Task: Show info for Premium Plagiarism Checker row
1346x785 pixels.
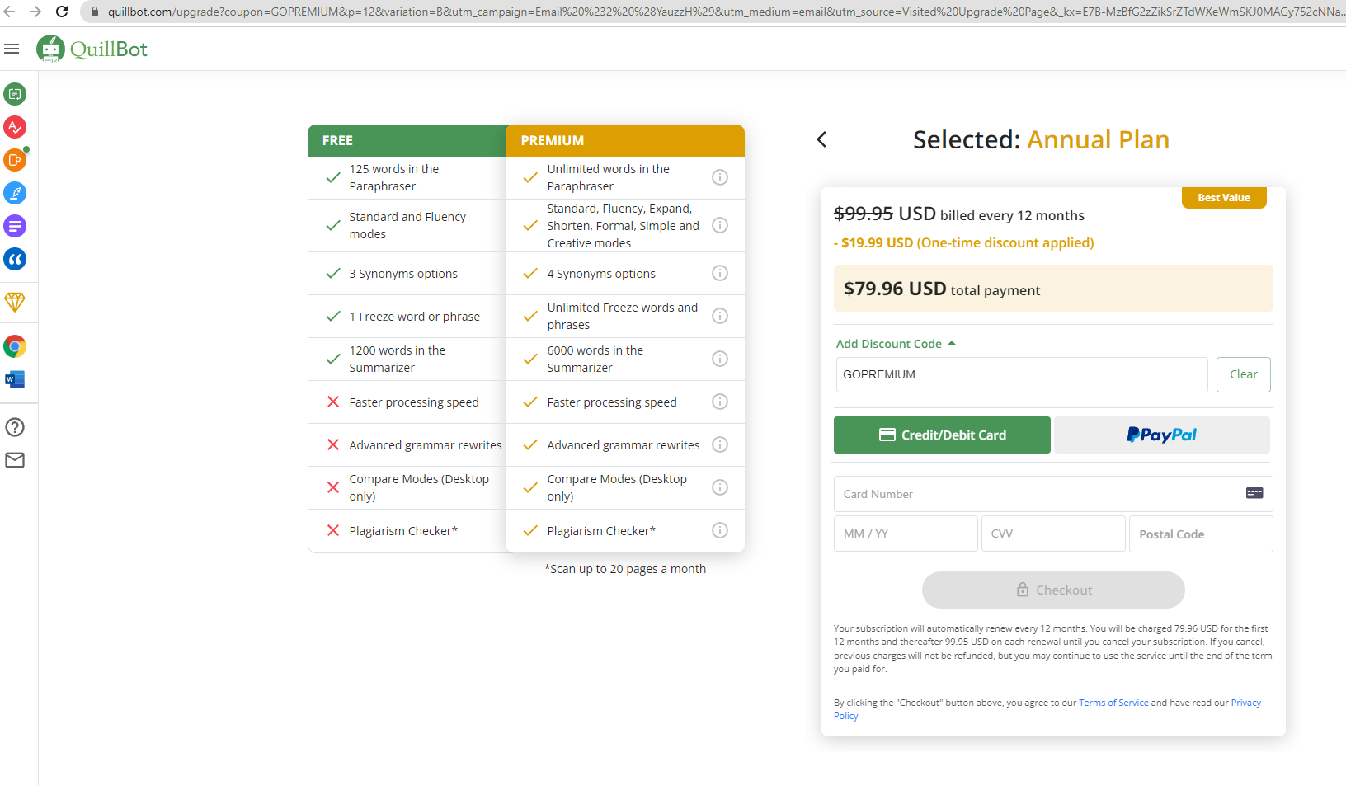Action: (x=720, y=530)
